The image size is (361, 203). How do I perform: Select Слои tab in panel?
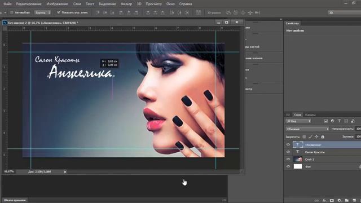point(297,114)
